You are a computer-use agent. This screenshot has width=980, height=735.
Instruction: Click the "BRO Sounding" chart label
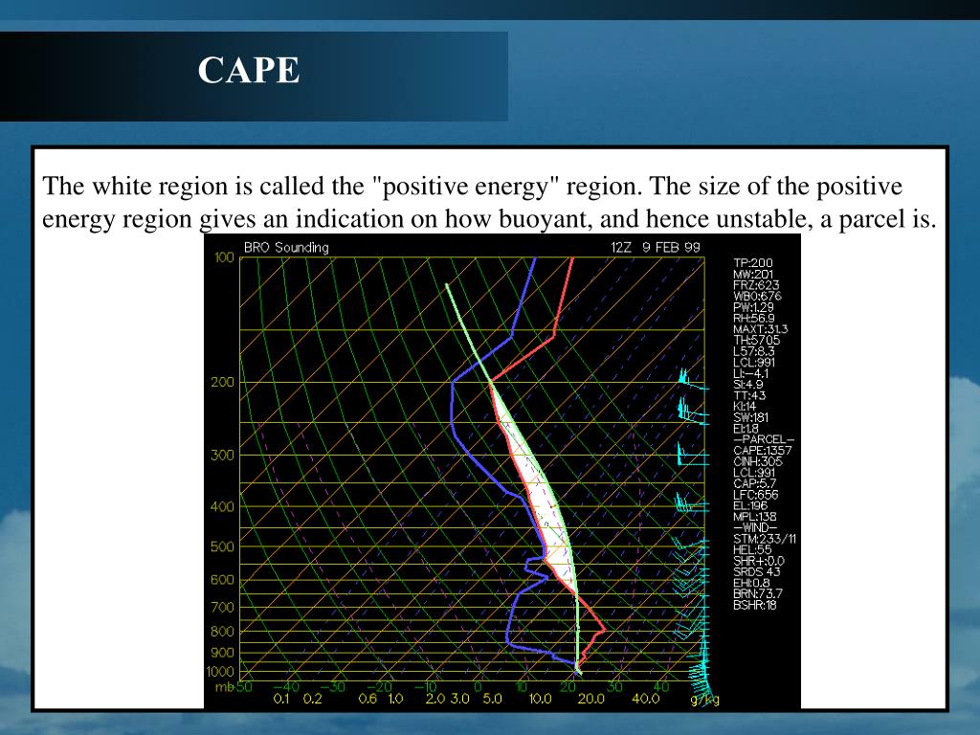(x=286, y=248)
